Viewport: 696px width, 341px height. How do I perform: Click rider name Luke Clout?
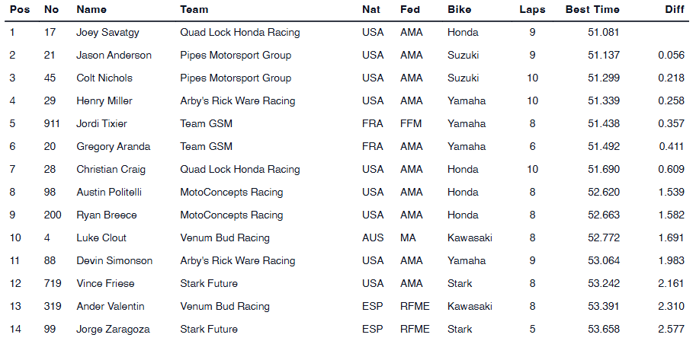coord(101,238)
